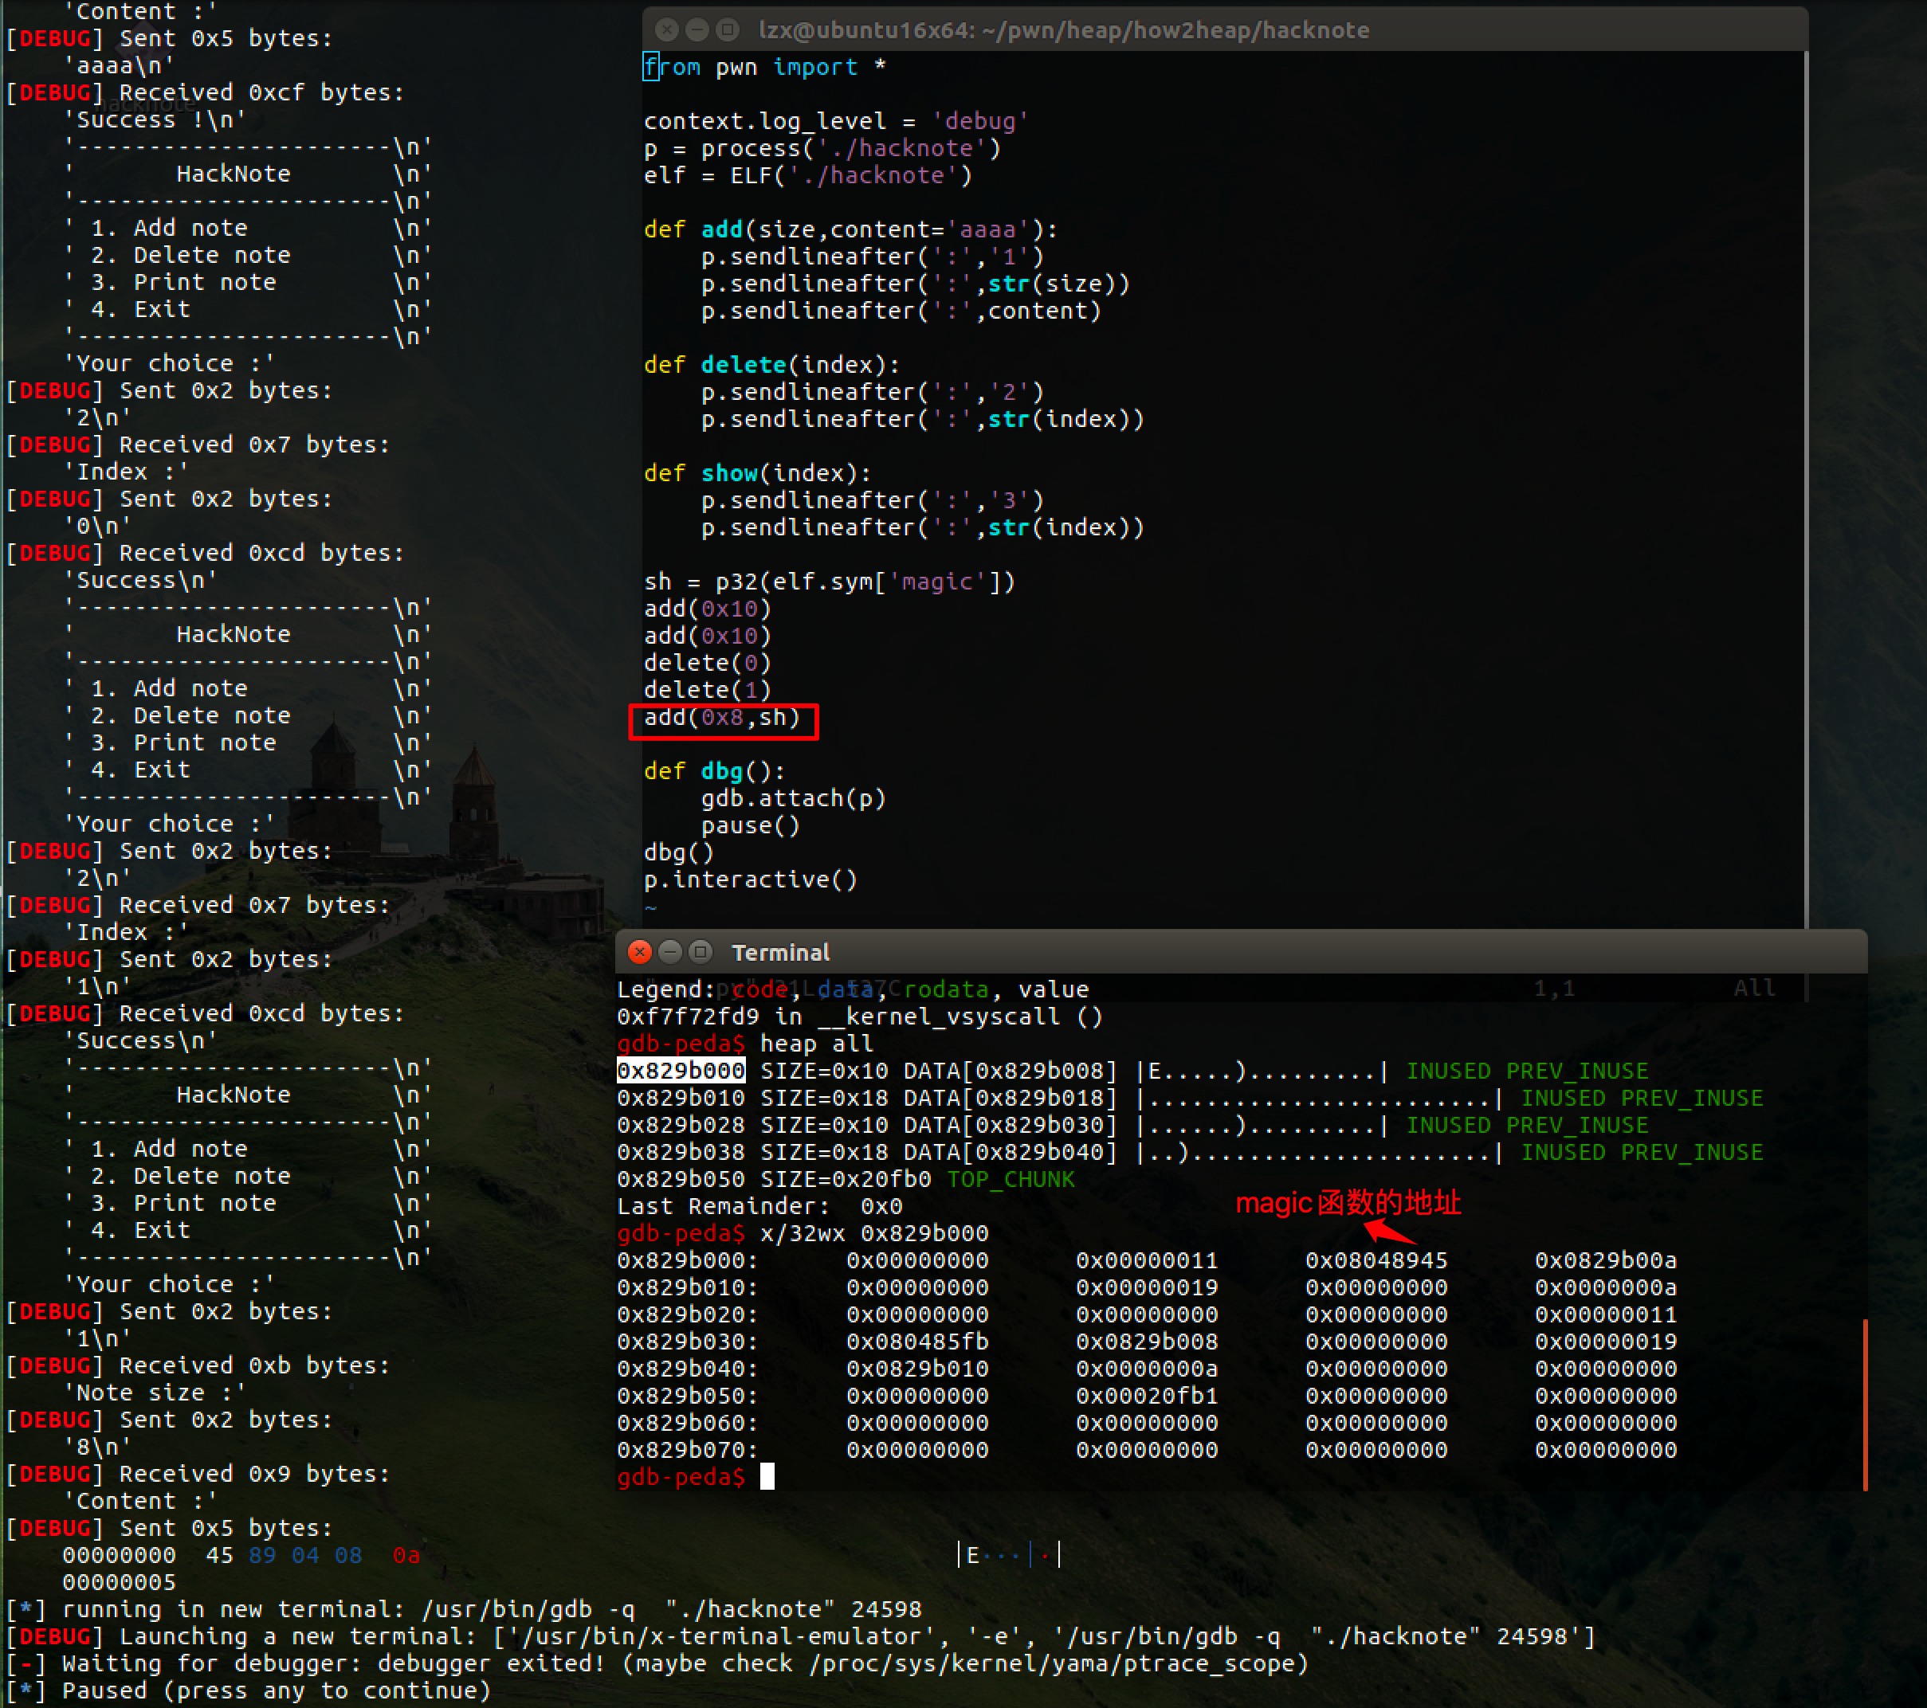Click the 'Legend:' line in gdb terminal

pyautogui.click(x=852, y=989)
